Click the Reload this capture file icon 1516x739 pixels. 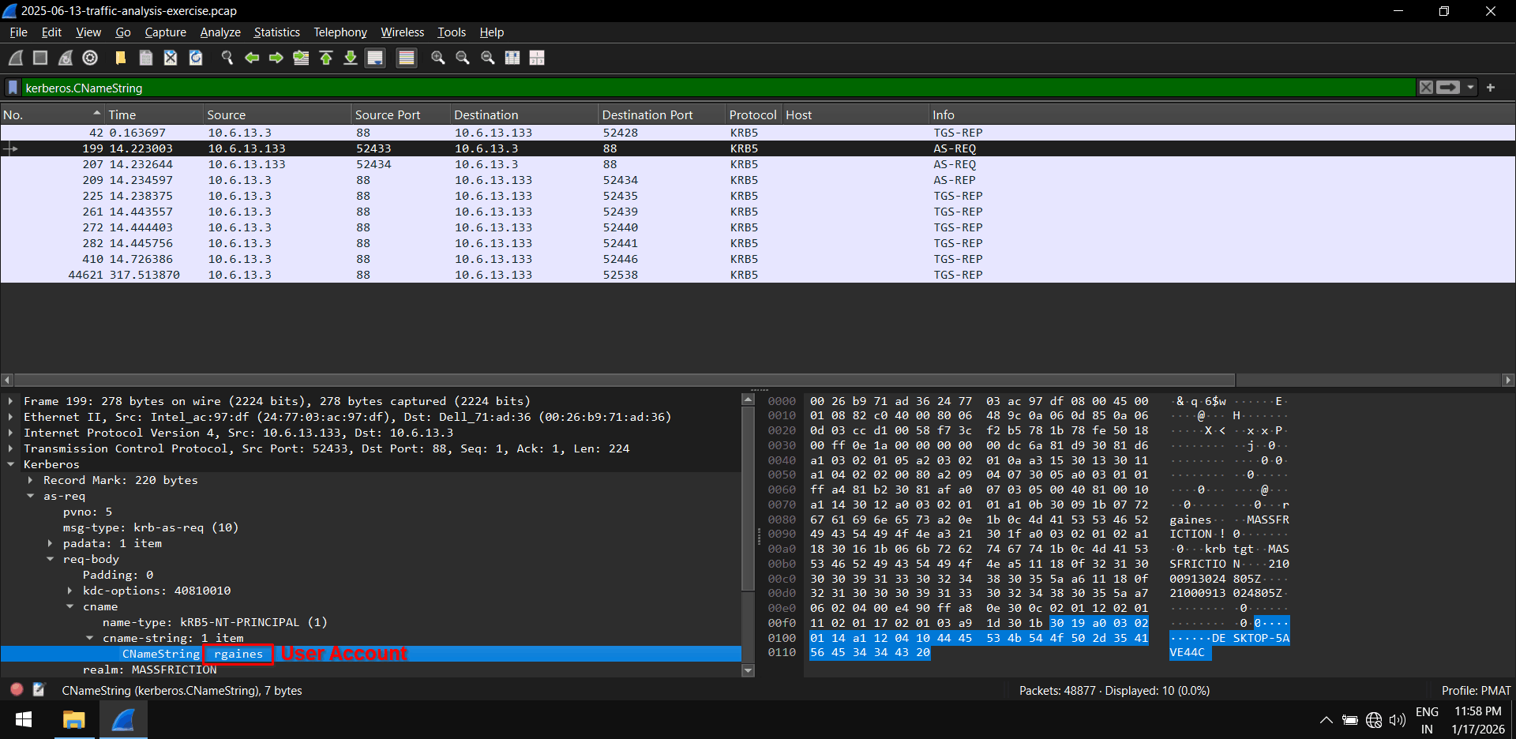tap(196, 58)
